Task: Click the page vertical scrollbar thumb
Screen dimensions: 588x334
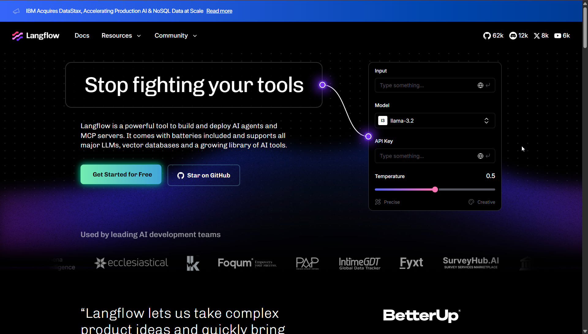Action: (585, 28)
